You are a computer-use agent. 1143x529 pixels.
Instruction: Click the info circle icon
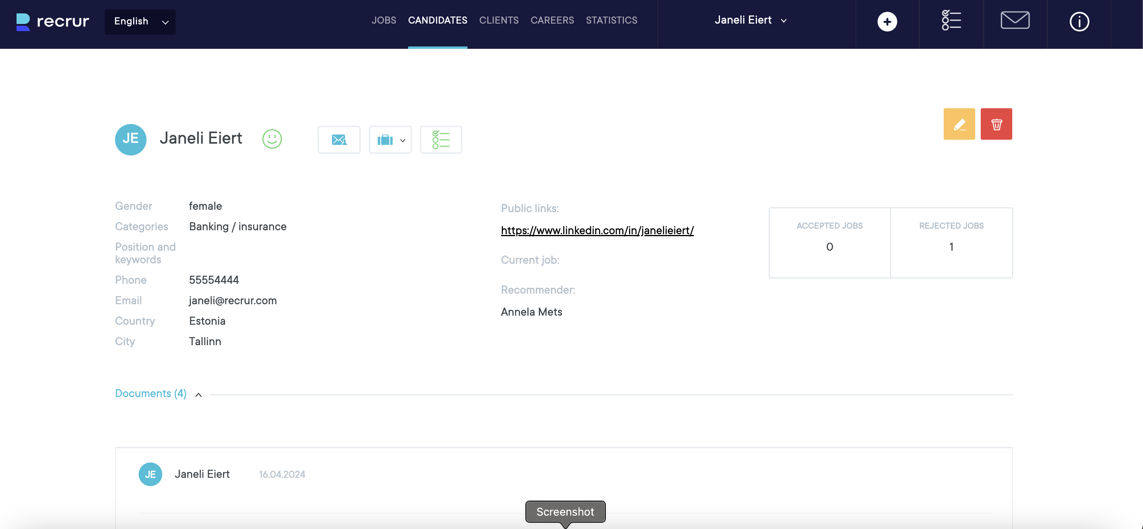coord(1079,22)
